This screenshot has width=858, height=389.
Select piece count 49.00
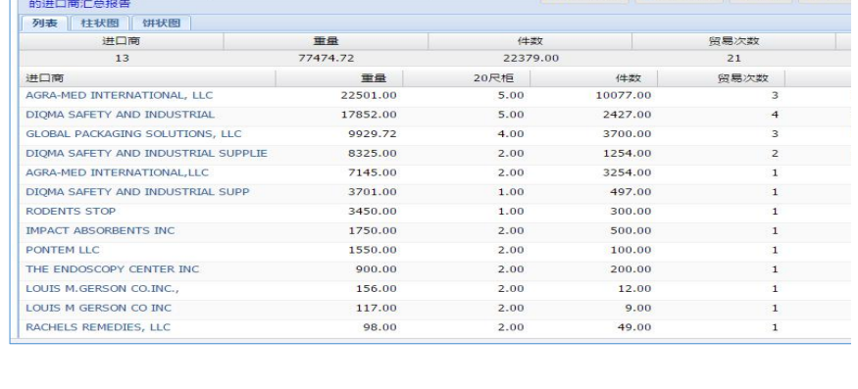(x=634, y=327)
